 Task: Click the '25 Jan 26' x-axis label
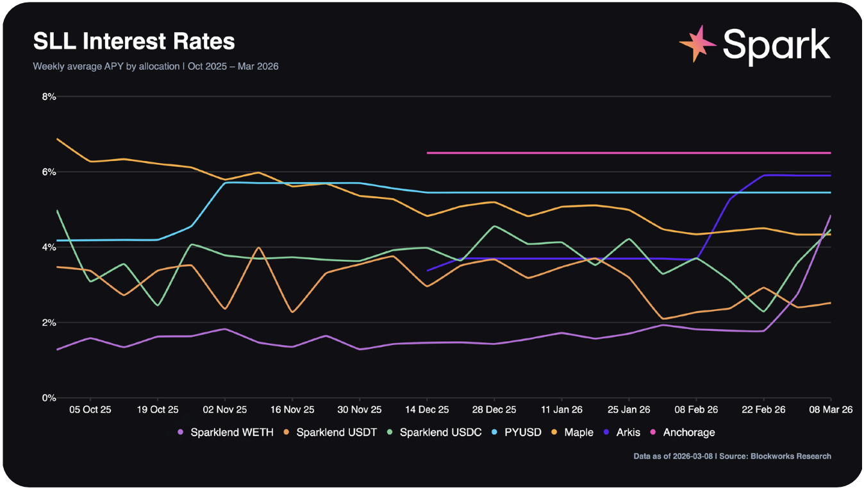[x=629, y=409]
